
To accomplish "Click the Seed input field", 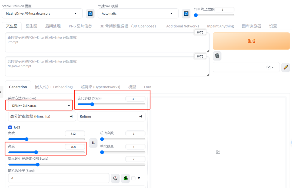I will [59, 178].
